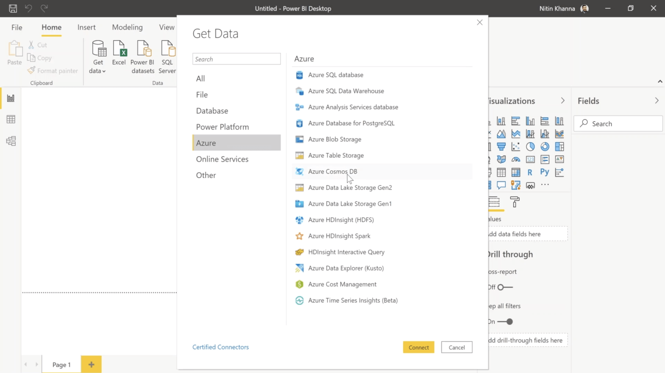Toggle the Keep all filters switch (On)

(x=505, y=322)
